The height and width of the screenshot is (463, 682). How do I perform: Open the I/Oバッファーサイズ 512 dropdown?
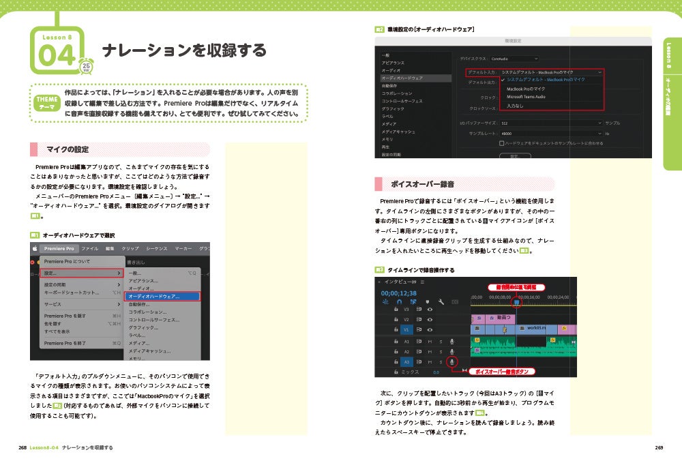click(551, 123)
